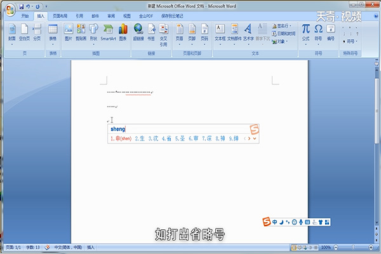Expand Sogou candidate list down arrow

pos(255,138)
